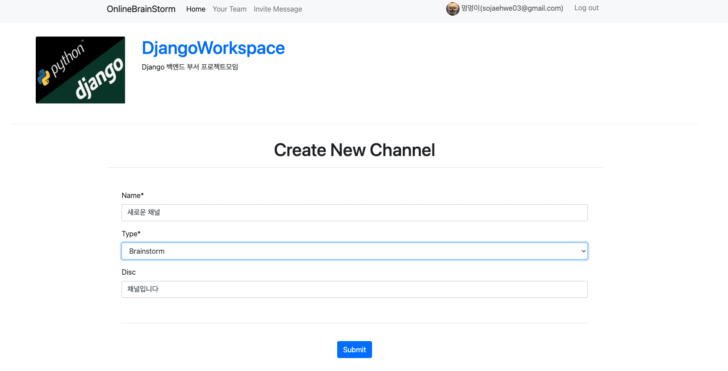Click the Type* label

coord(131,234)
